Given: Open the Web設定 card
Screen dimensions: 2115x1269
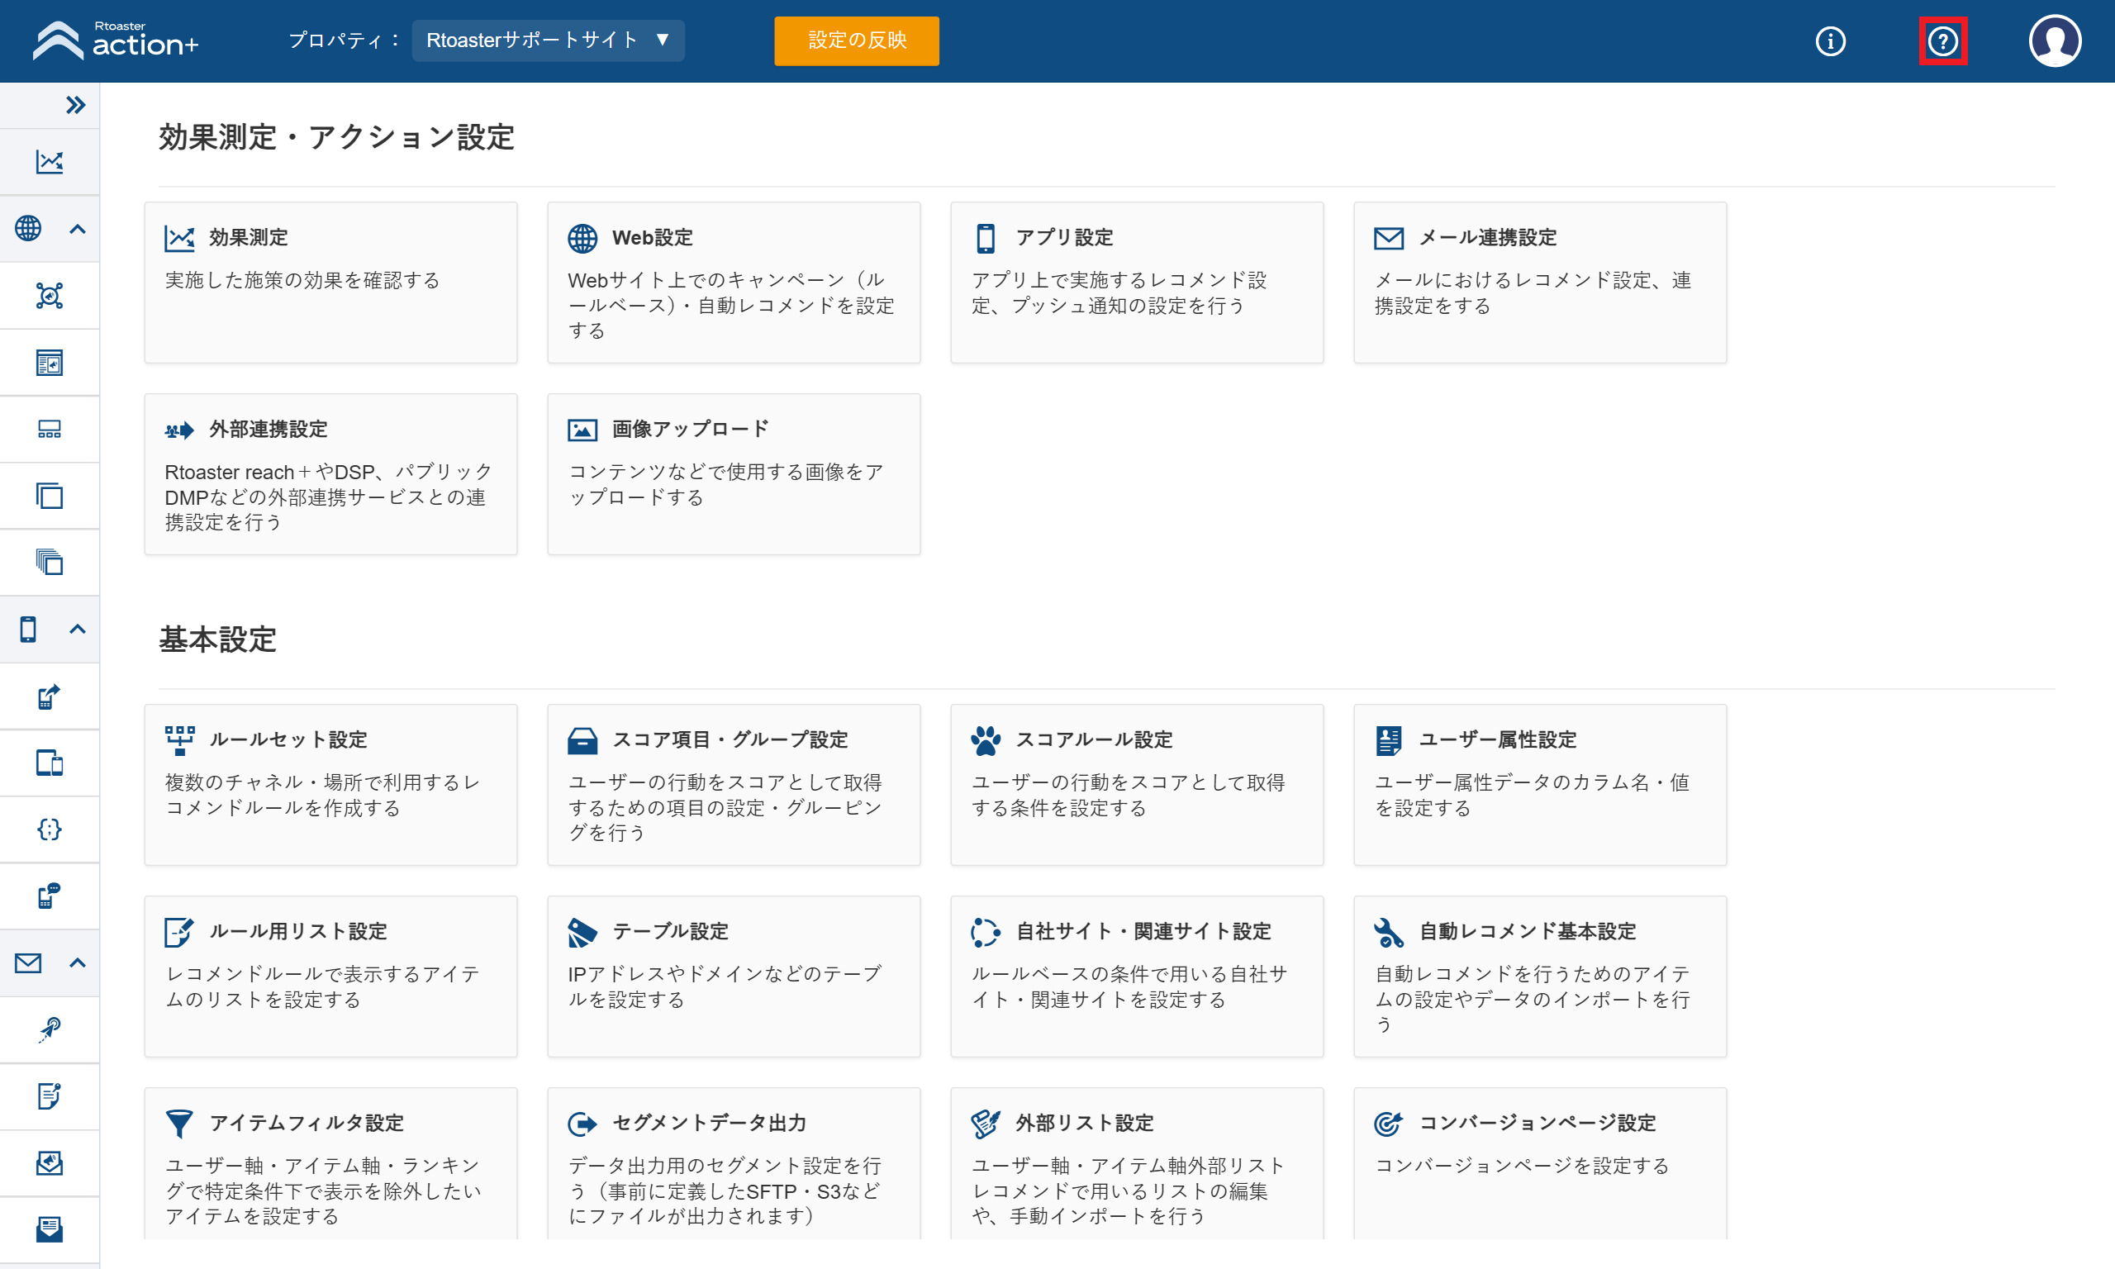Looking at the screenshot, I should point(734,283).
